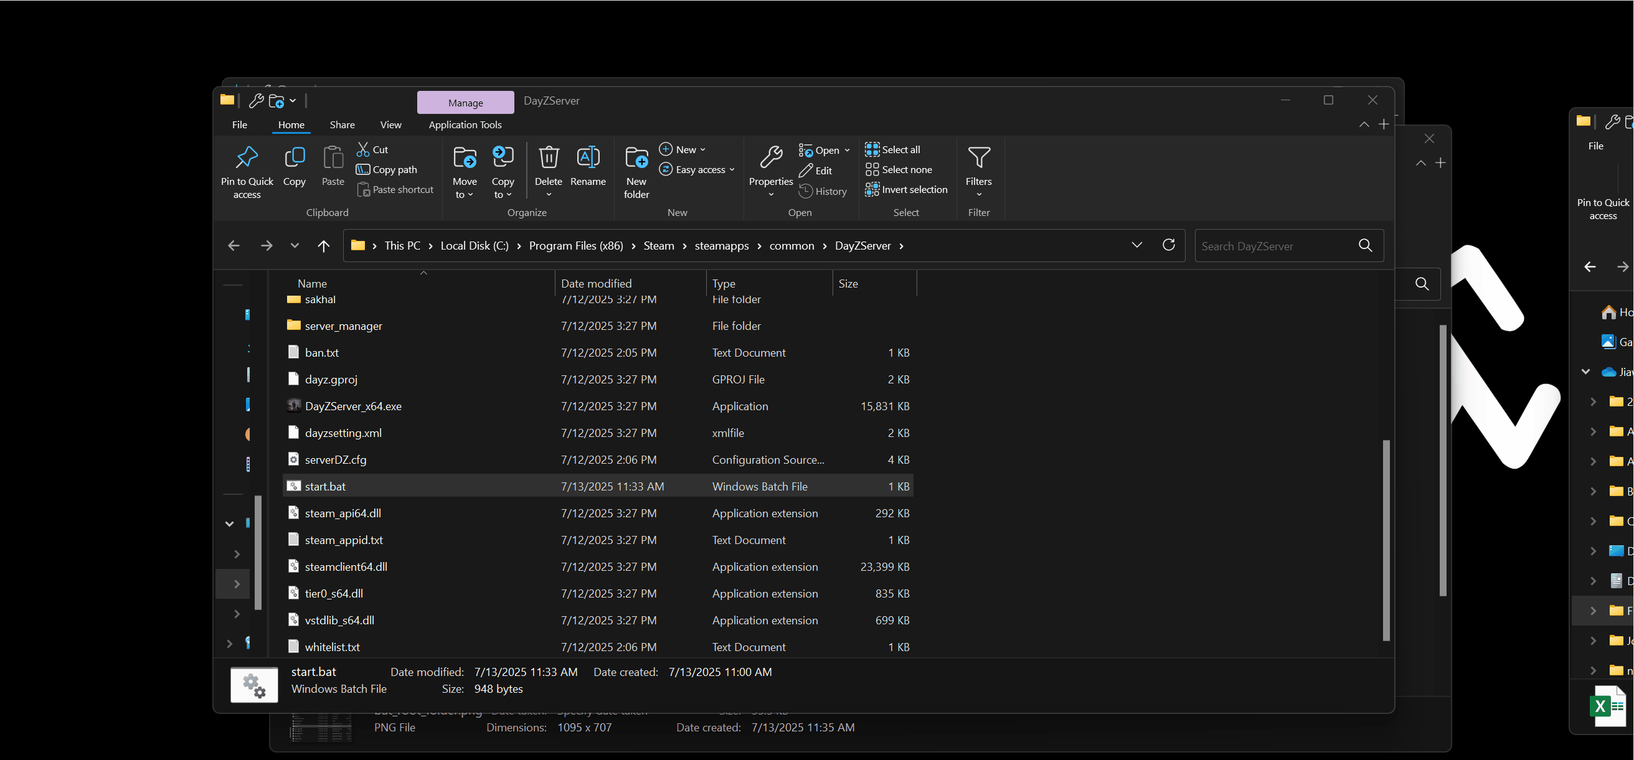
Task: Click the Invert selection option
Action: [x=907, y=189]
